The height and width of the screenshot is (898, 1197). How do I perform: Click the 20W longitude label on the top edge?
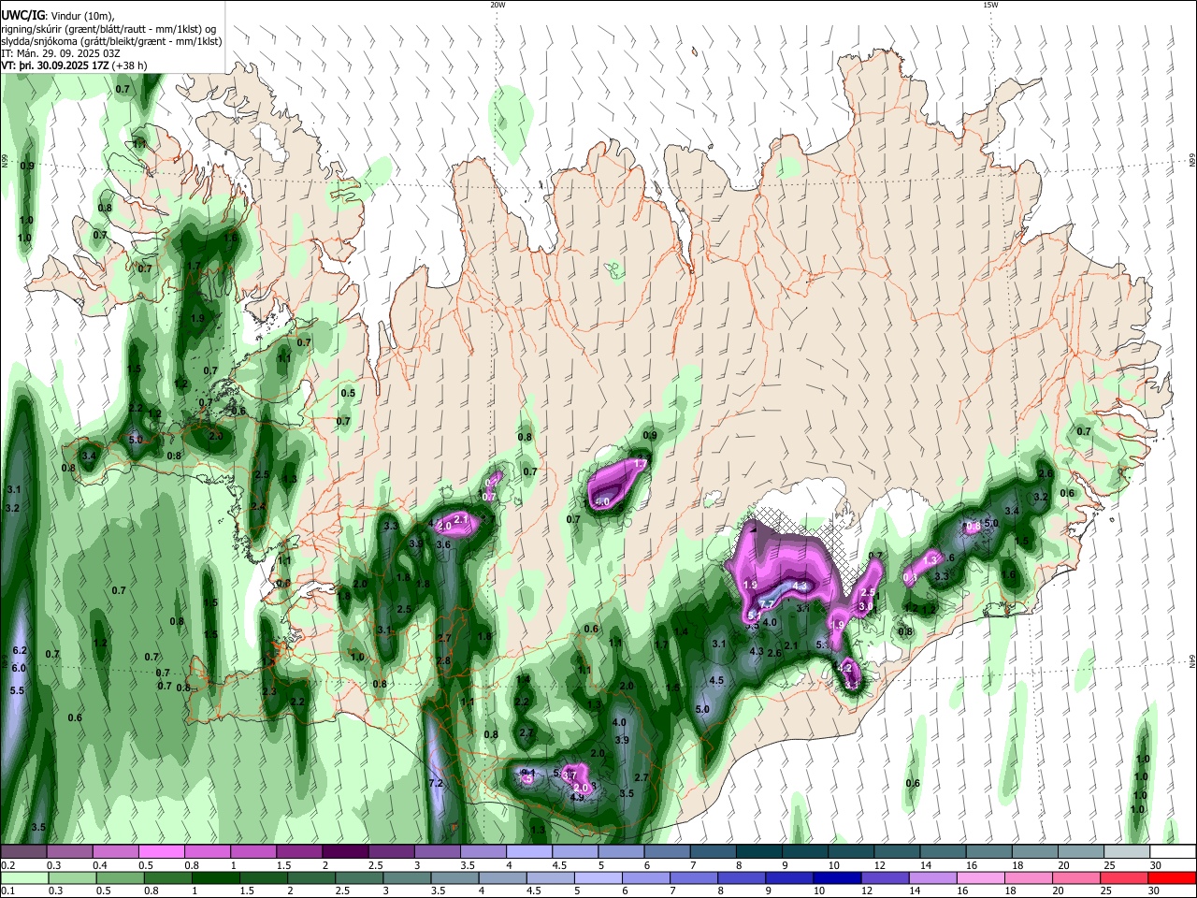tap(498, 5)
